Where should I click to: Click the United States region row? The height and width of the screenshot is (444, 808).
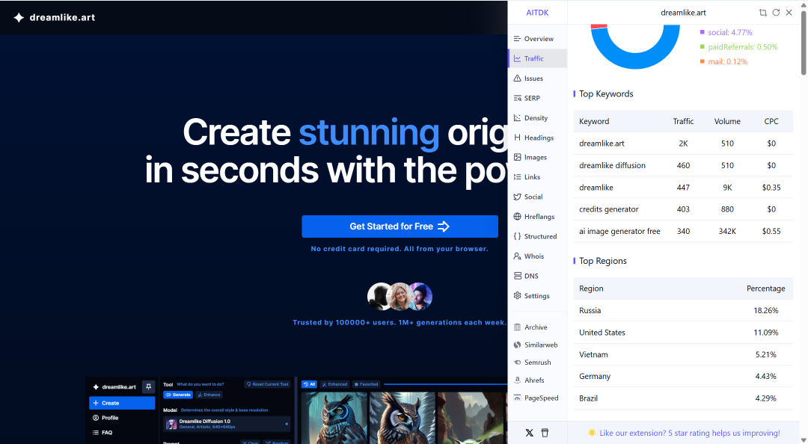tap(683, 333)
